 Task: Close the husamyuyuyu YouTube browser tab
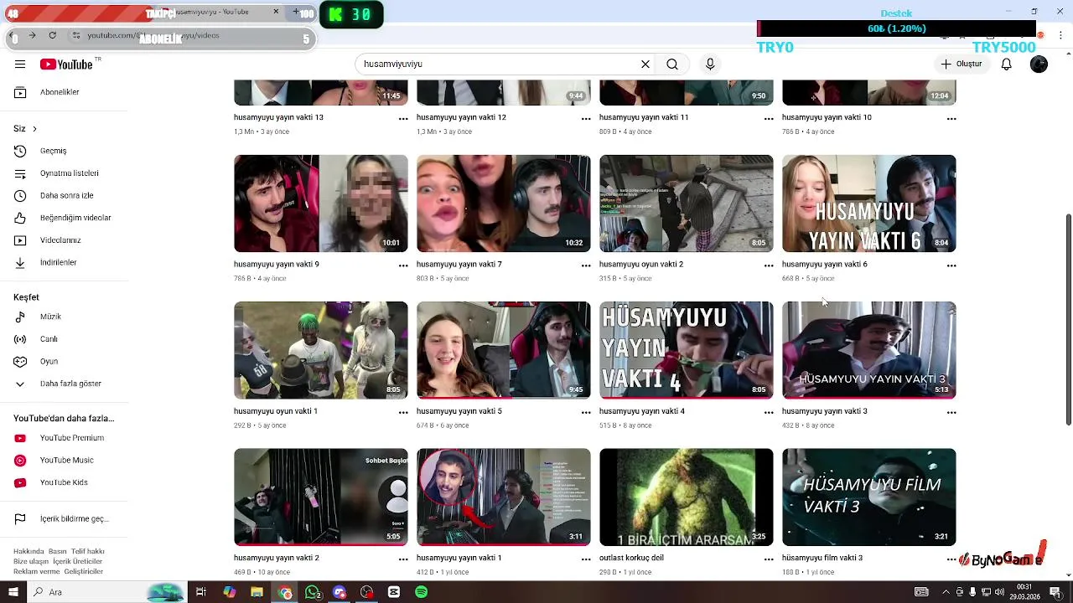coord(276,12)
